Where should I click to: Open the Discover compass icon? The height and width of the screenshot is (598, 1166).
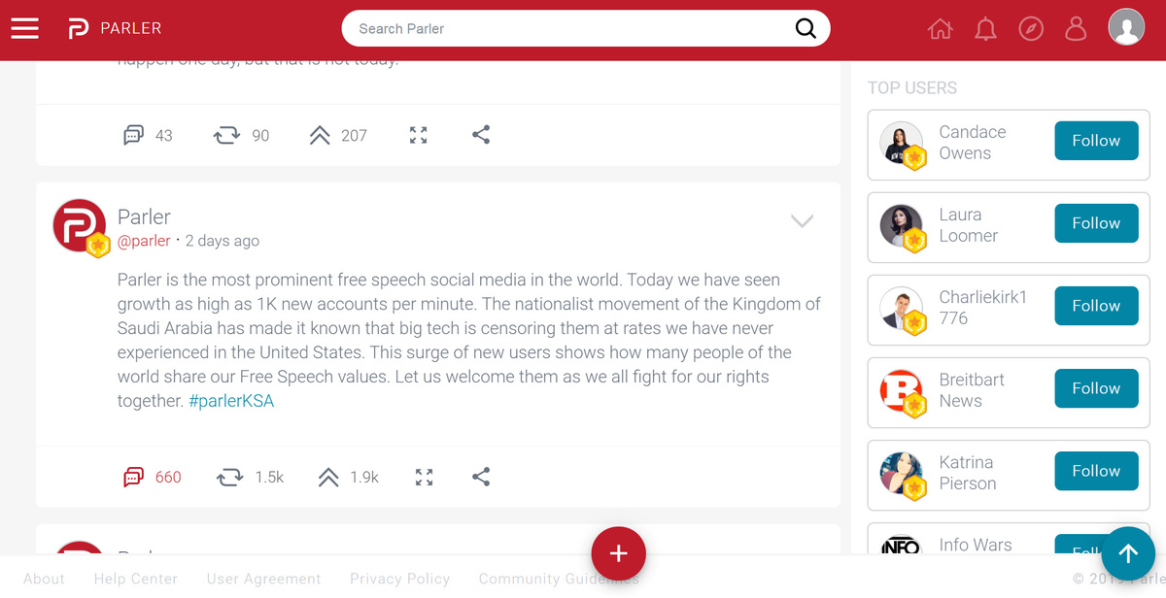[1031, 29]
